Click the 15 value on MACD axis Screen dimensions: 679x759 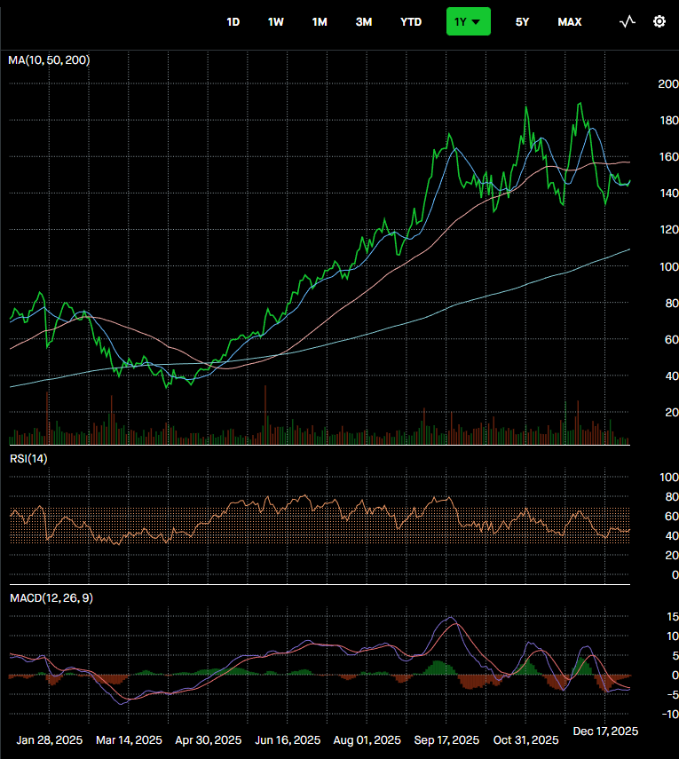point(672,616)
